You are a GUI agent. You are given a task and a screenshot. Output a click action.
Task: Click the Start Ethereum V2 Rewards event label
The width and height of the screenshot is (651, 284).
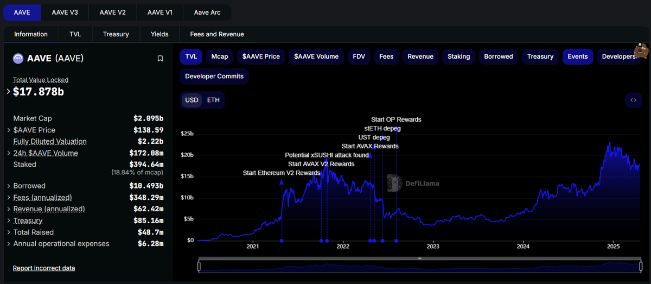pyautogui.click(x=282, y=173)
